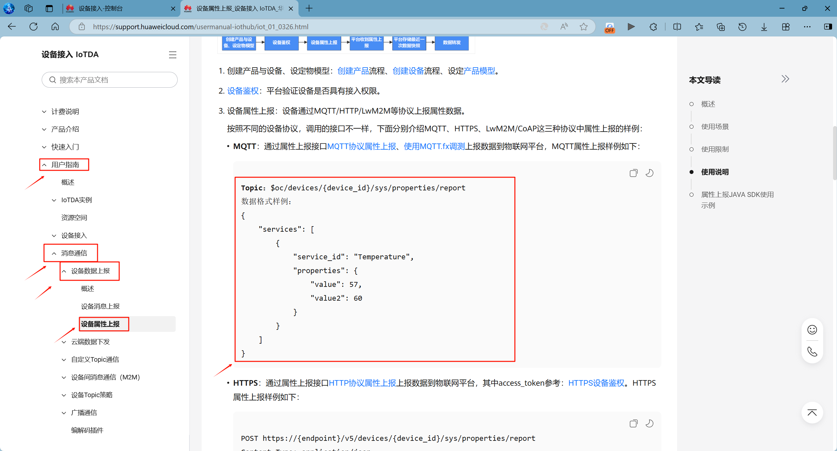The width and height of the screenshot is (837, 451).
Task: Click the phone contact icon on the right edge
Action: tap(812, 352)
